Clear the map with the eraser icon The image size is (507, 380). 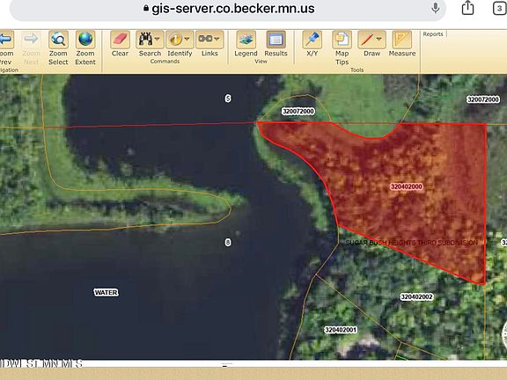[x=120, y=40]
